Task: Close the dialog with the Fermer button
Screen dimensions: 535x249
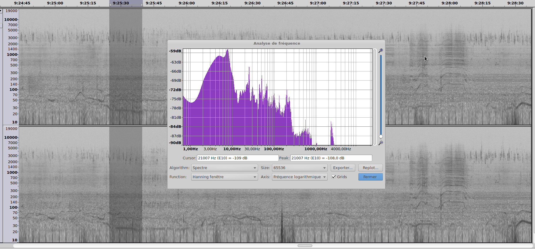Action: click(x=370, y=177)
